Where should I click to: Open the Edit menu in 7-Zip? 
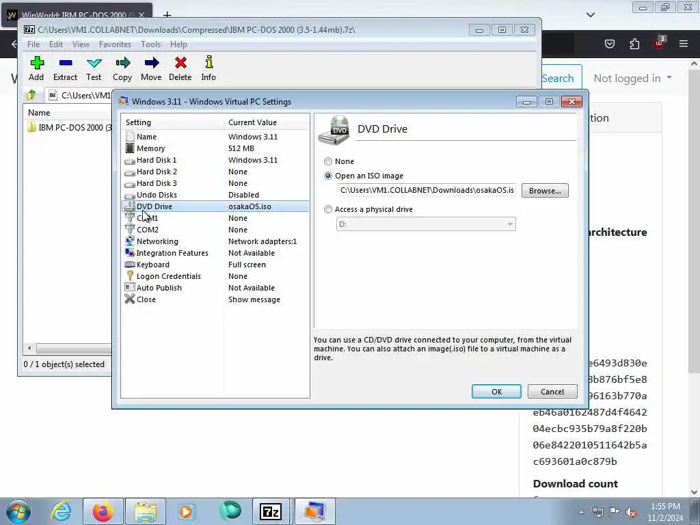coord(56,44)
